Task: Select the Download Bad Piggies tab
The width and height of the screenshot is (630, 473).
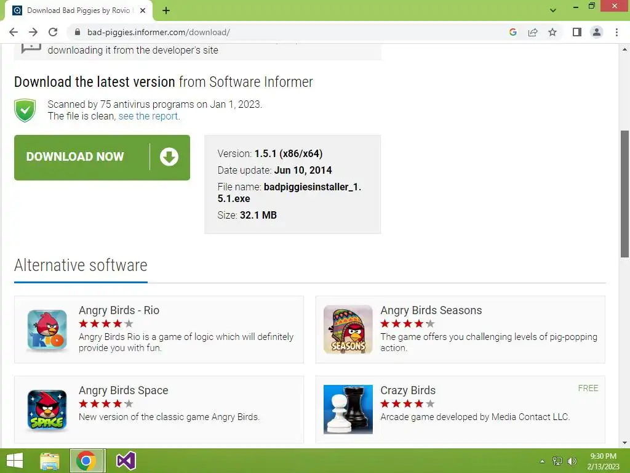Action: click(x=79, y=10)
